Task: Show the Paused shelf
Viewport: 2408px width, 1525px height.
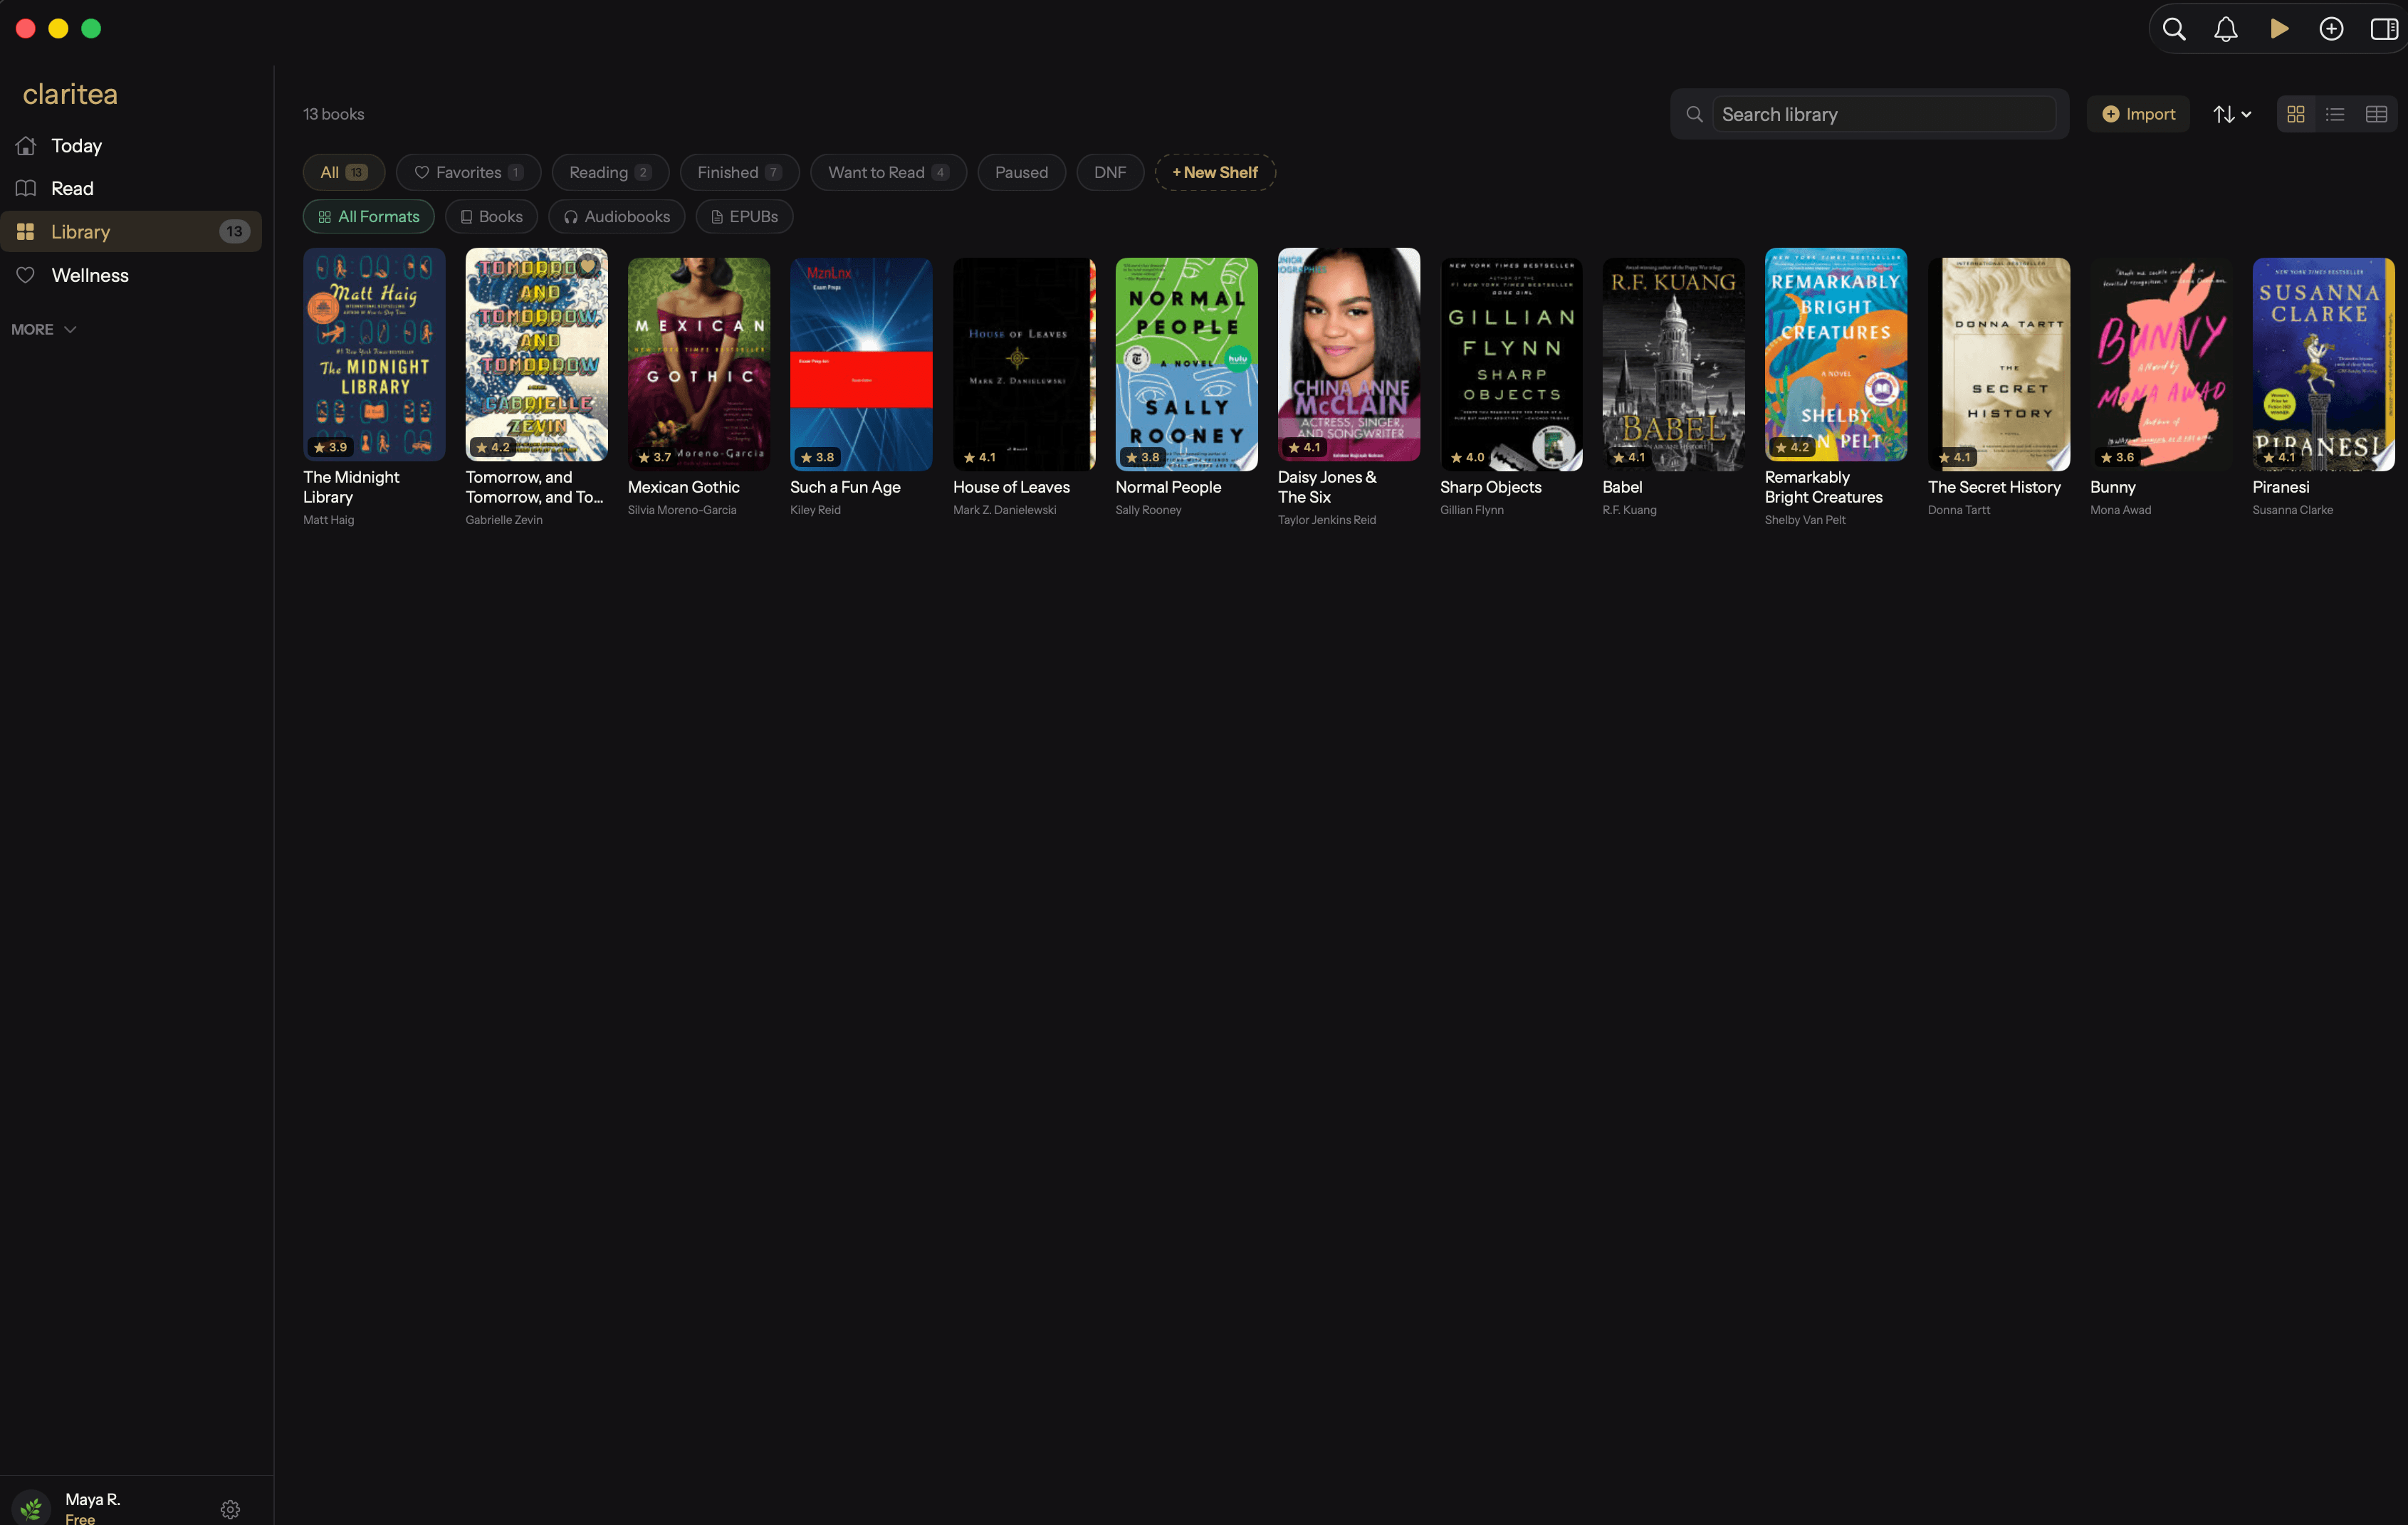Action: click(x=1021, y=173)
